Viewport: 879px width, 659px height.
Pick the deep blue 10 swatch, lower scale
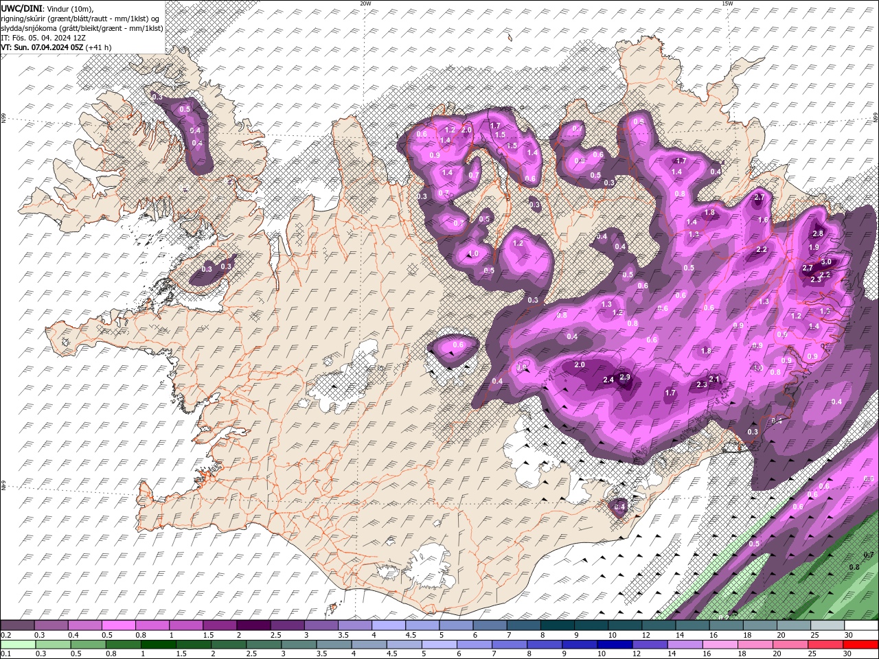click(614, 645)
